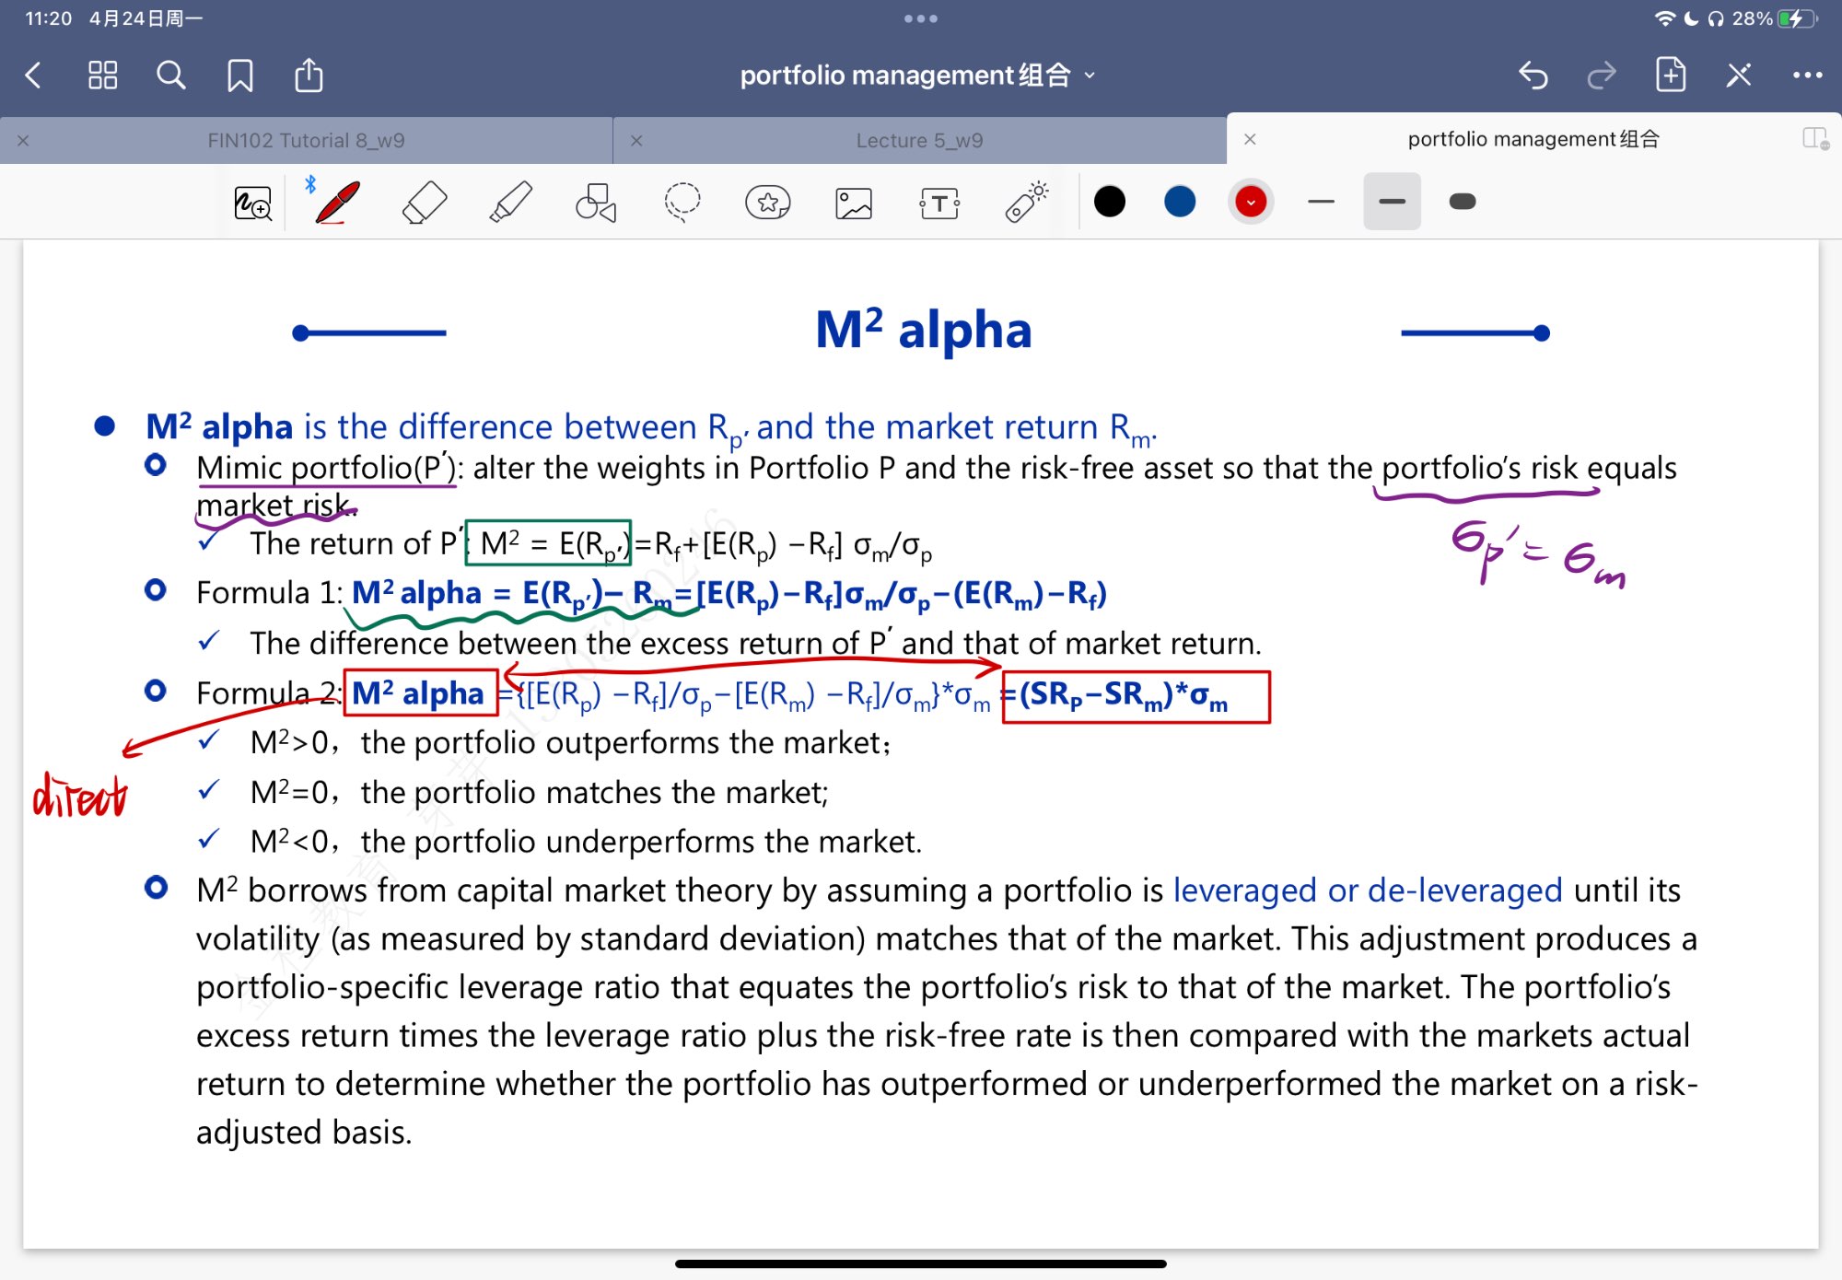Bookmark the current page
Screen dimensions: 1842x1280
coord(239,75)
